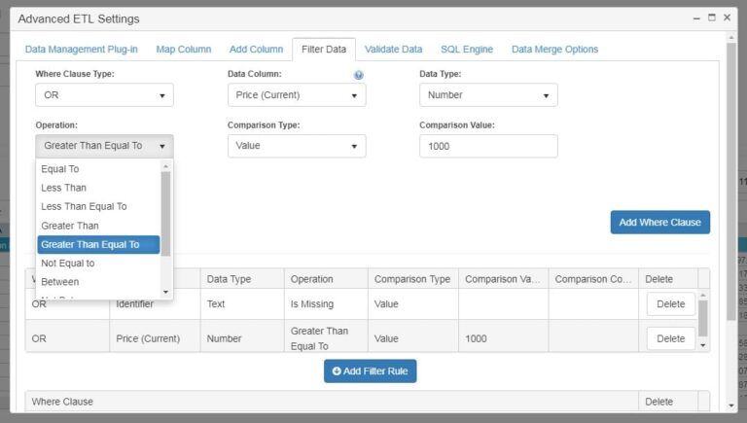
Task: Maximize the Advanced ETL Settings window
Action: [x=712, y=18]
